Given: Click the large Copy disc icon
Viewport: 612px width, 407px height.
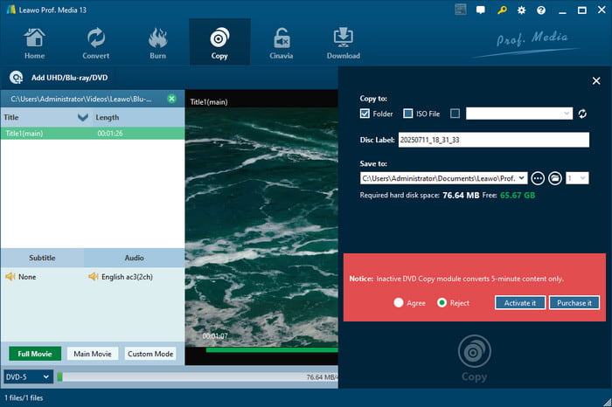Looking at the screenshot, I should tap(473, 350).
